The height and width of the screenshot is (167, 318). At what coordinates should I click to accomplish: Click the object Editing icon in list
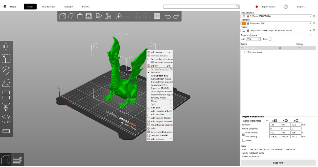coord(299,48)
